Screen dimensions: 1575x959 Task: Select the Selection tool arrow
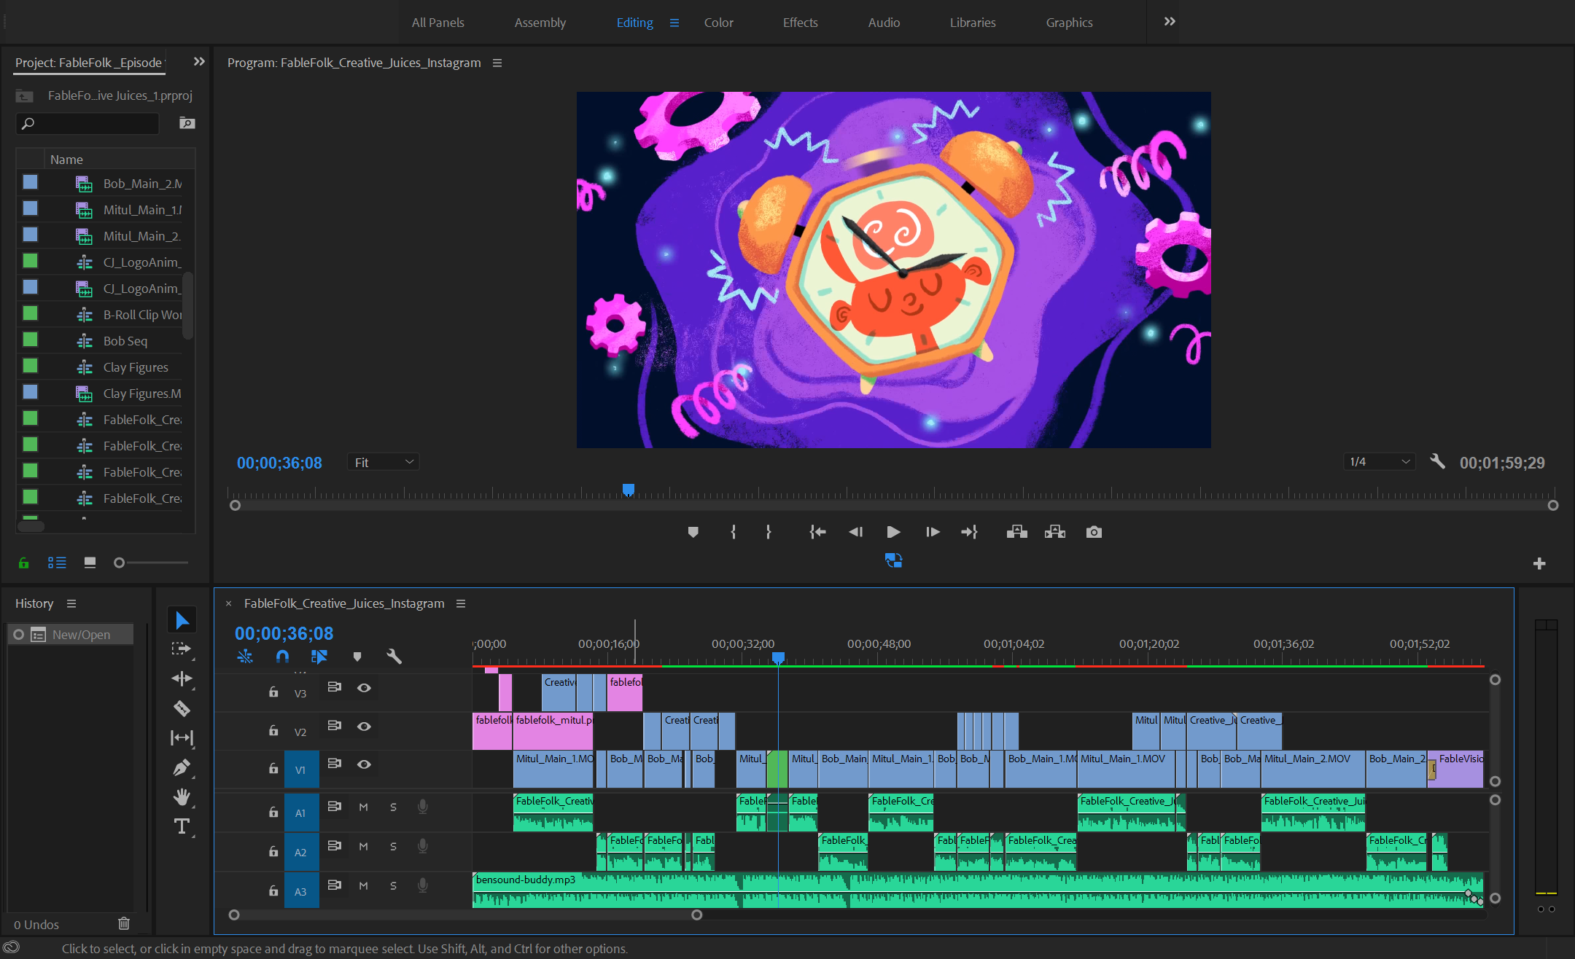coord(182,620)
